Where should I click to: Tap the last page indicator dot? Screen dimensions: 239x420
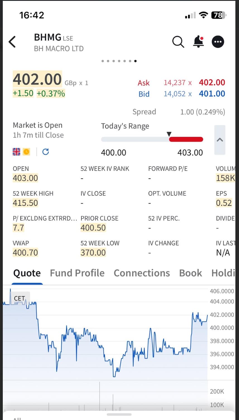point(135,61)
